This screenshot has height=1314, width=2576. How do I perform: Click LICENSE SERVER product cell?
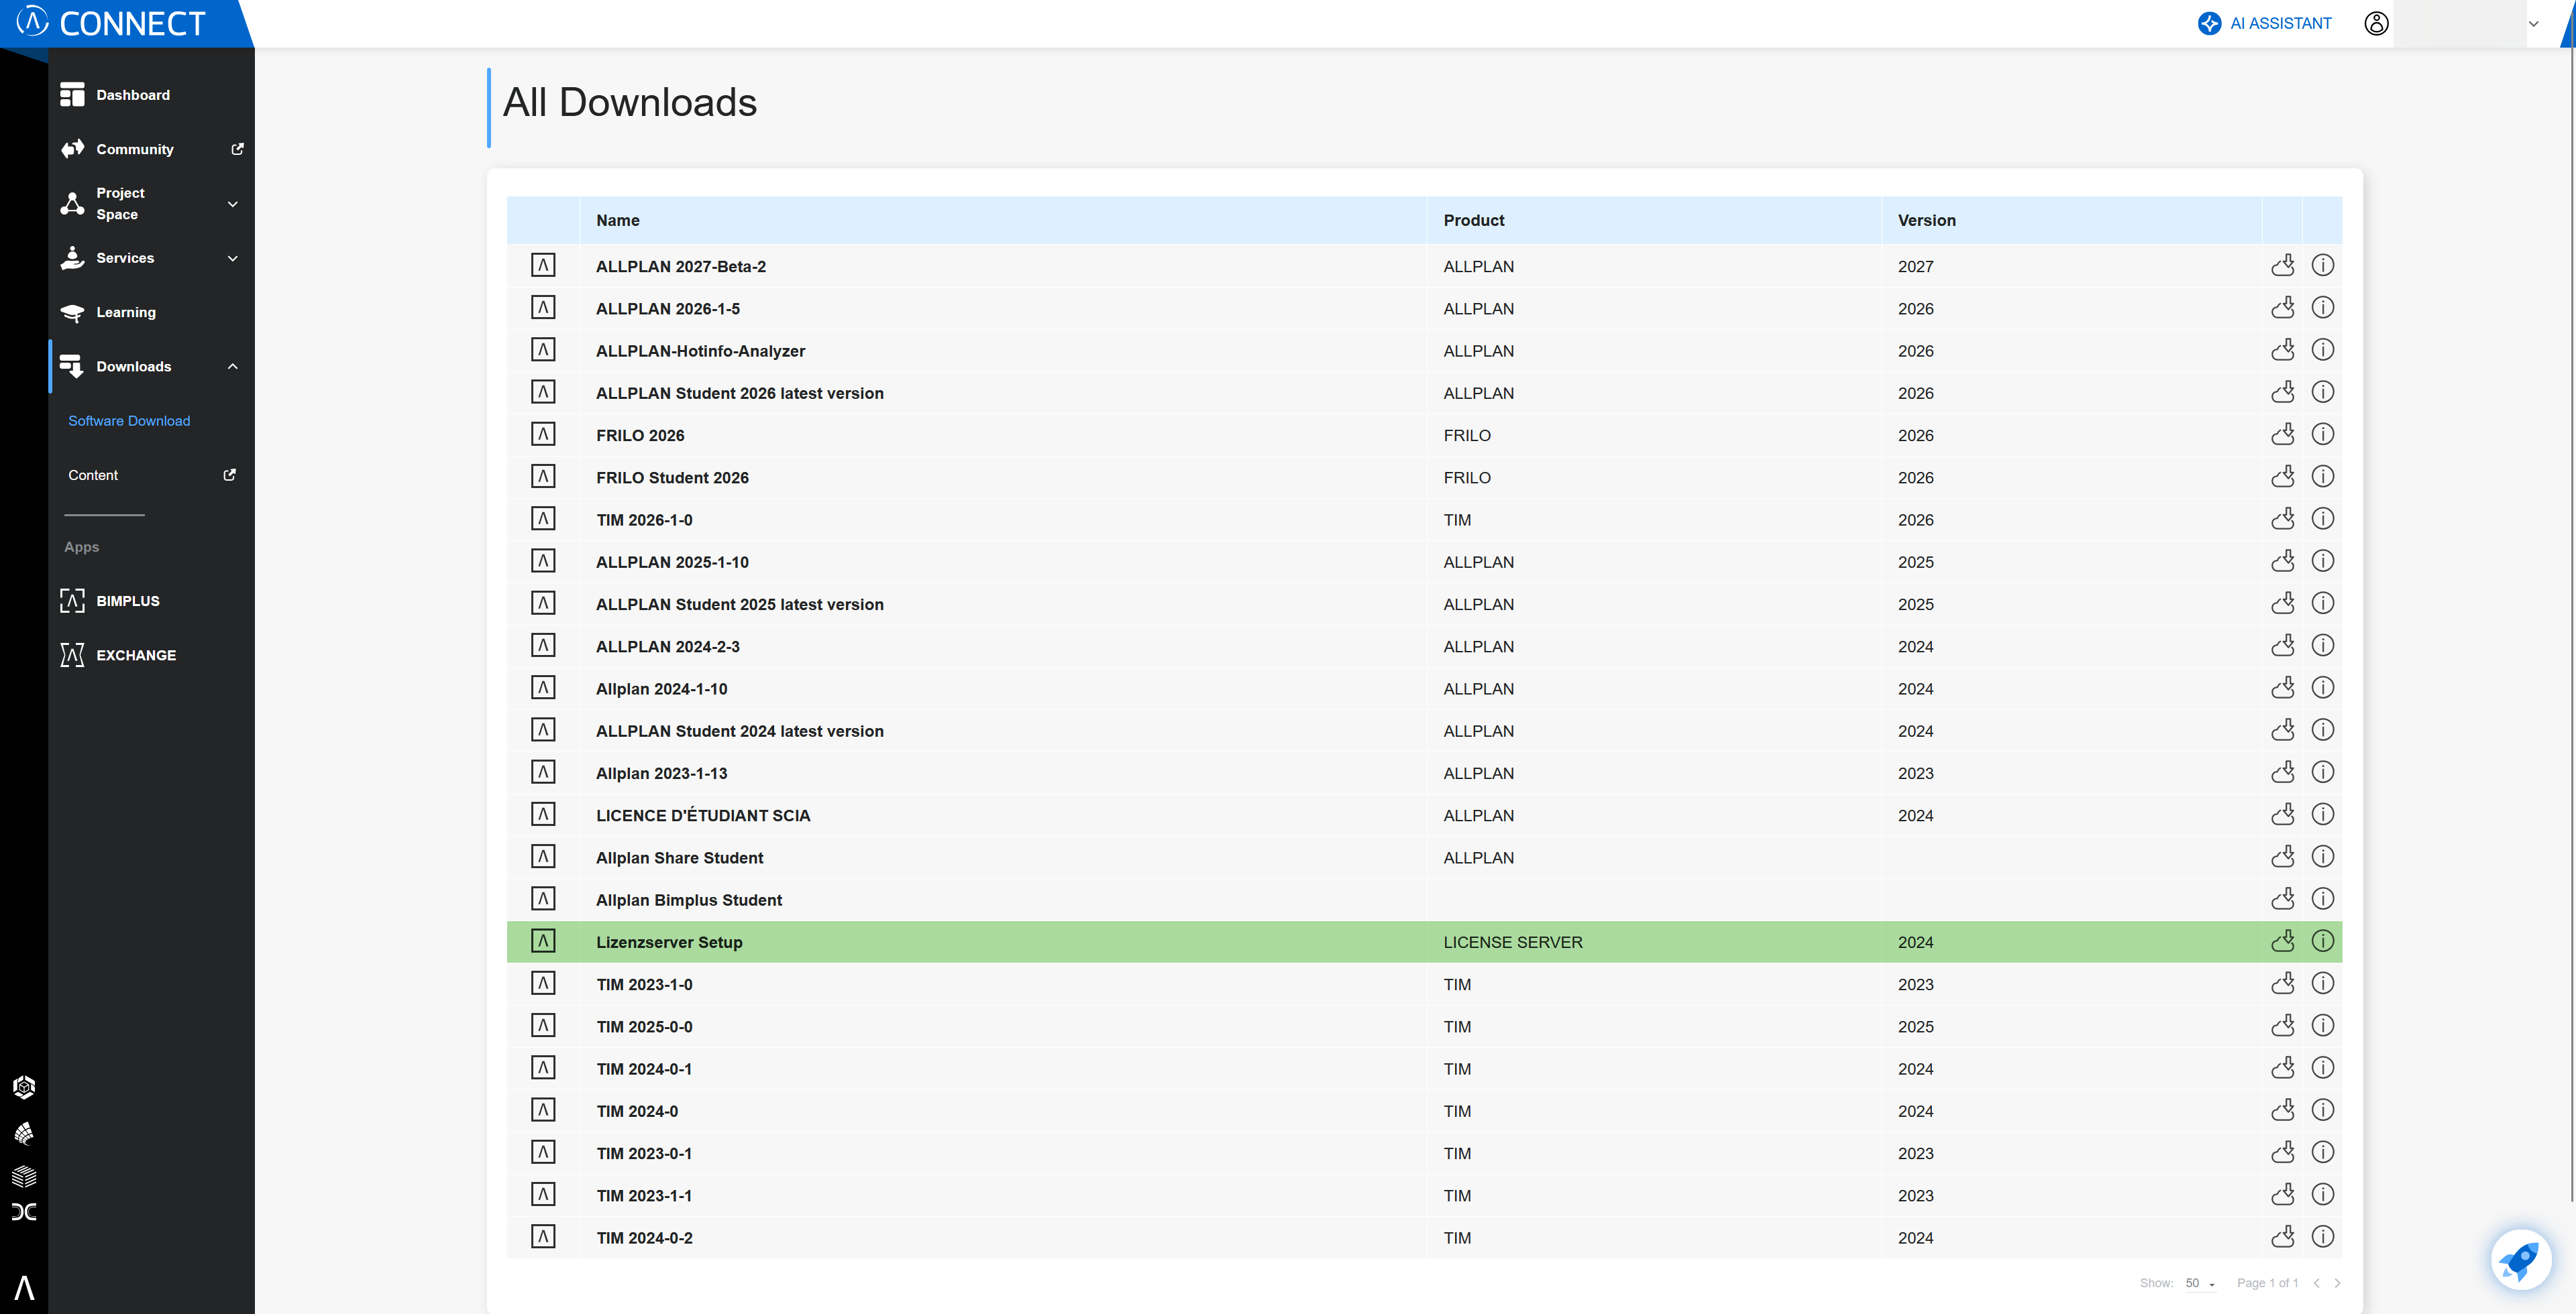[1513, 943]
